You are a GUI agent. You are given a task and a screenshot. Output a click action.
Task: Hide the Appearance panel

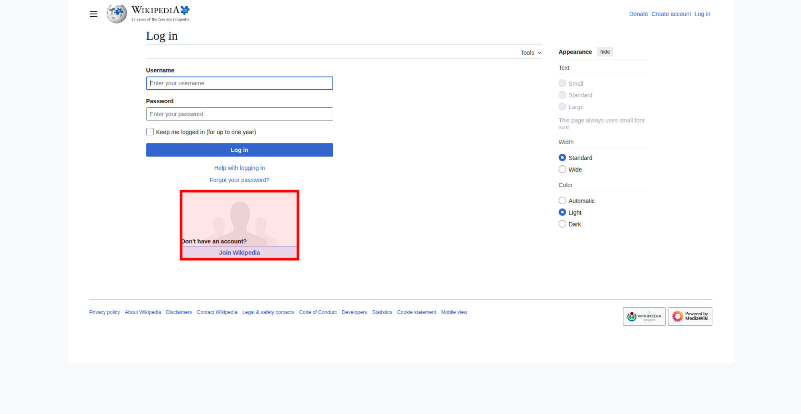pyautogui.click(x=605, y=52)
